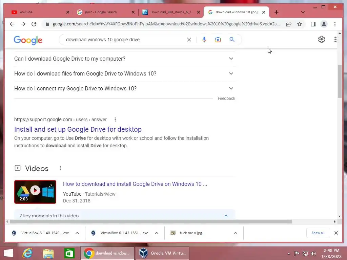
Task: Close the YouTube tab
Action: click(68, 12)
